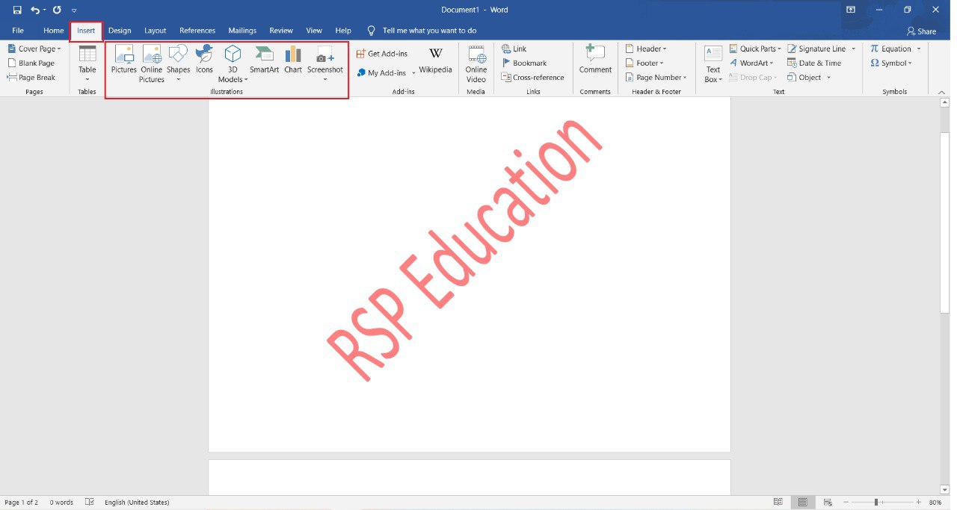This screenshot has width=957, height=510.
Task: Click the Share button
Action: [x=921, y=31]
